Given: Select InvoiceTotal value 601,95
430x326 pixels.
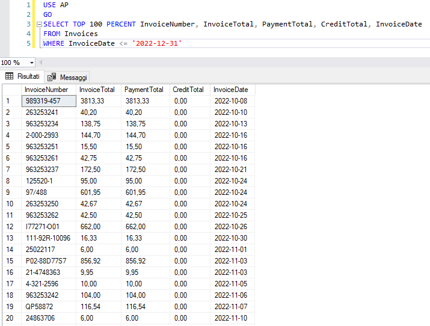Looking at the screenshot, I should 99,192.
